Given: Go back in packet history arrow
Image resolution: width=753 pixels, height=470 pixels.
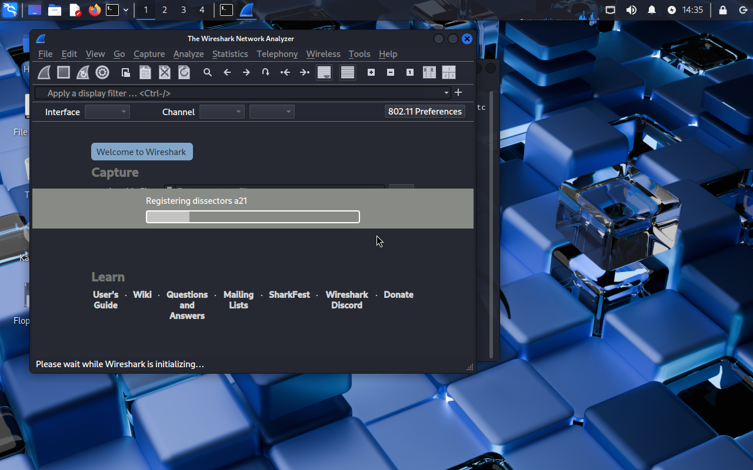Looking at the screenshot, I should [x=227, y=72].
